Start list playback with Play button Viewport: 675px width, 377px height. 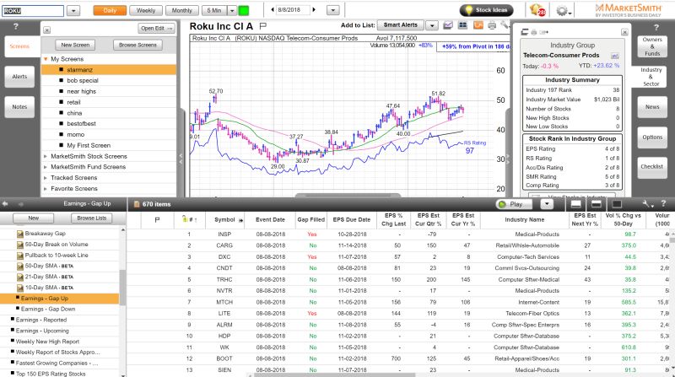click(516, 204)
